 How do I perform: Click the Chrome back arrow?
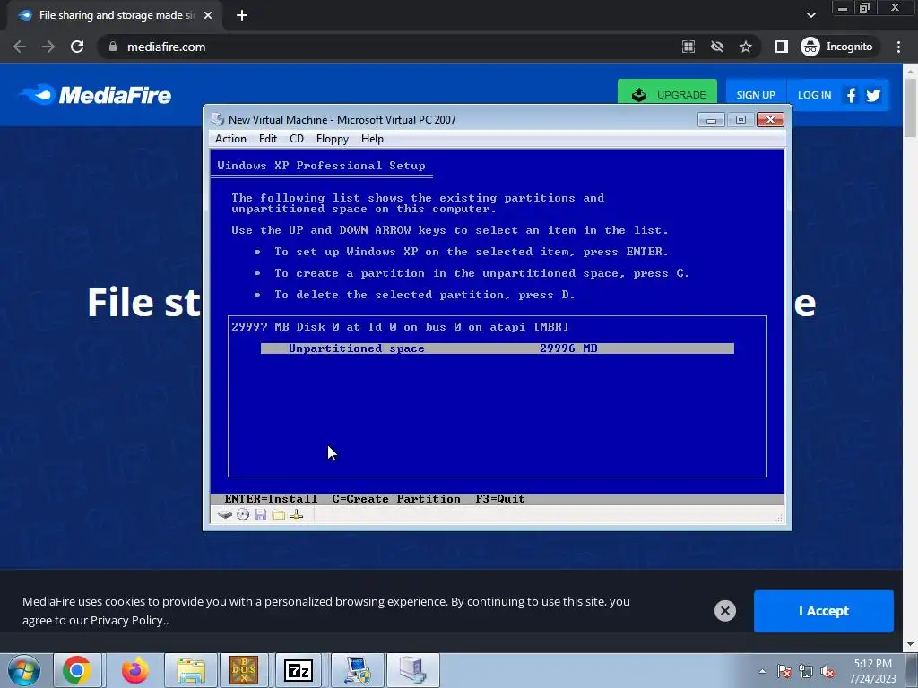[20, 47]
